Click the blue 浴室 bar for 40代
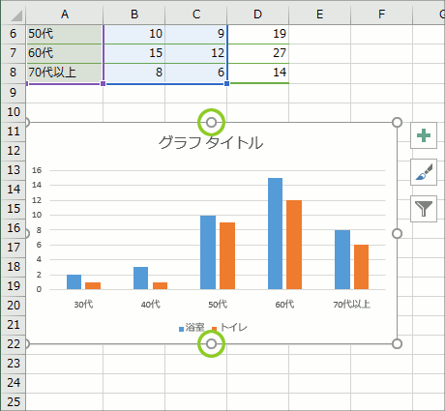The width and height of the screenshot is (445, 411). pos(140,278)
